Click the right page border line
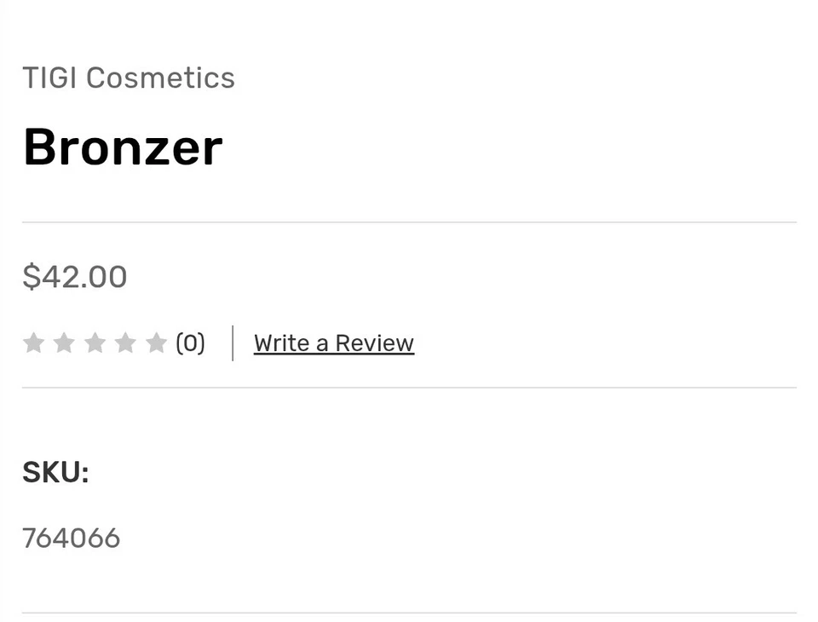818x622 pixels. click(816, 311)
